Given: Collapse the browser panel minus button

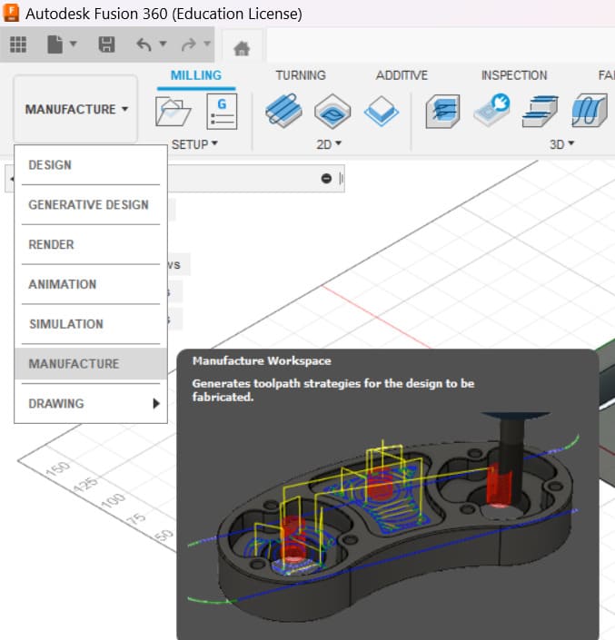Looking at the screenshot, I should (326, 178).
